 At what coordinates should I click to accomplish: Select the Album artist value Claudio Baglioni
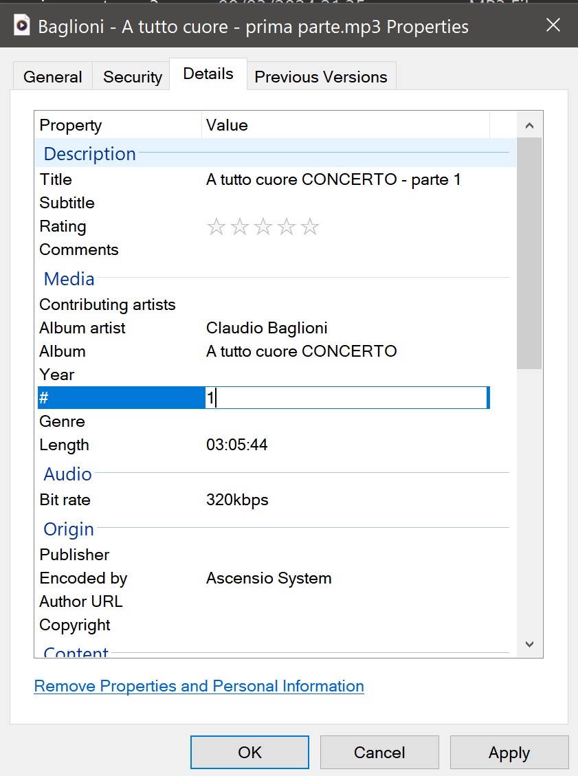(x=267, y=328)
